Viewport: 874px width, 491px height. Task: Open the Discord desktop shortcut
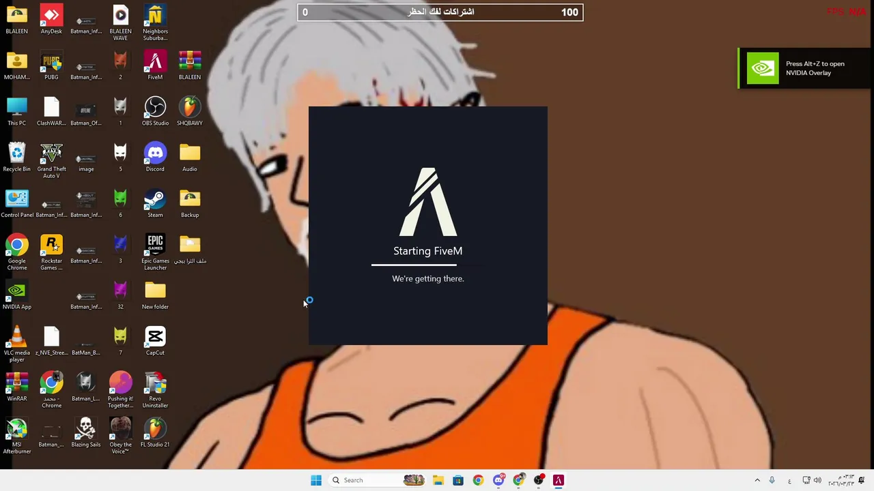click(155, 158)
